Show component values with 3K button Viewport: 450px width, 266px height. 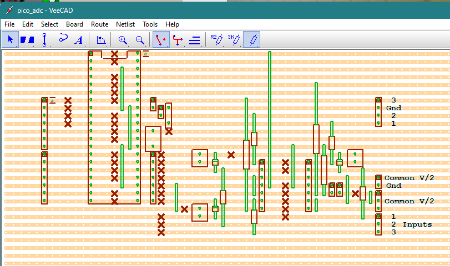(234, 40)
